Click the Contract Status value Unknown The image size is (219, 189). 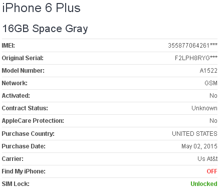pos(204,108)
